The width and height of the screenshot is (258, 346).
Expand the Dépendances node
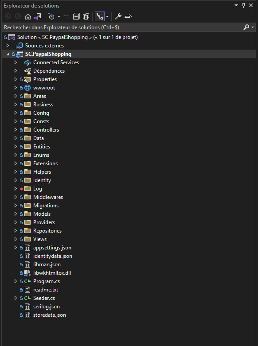[16, 71]
